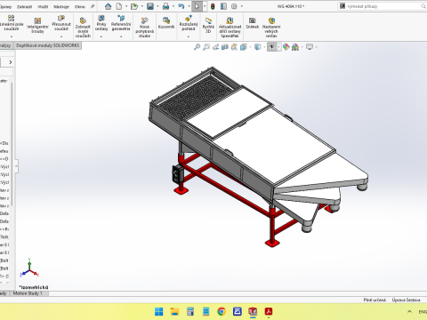Expand the Rozložený pohled dropdown arrow
Screen dimensions: 427x320
(x=189, y=36)
